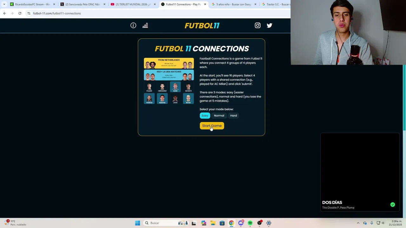Viewport: 406px width, 228px height.
Task: Select Easy mode
Action: (205, 116)
